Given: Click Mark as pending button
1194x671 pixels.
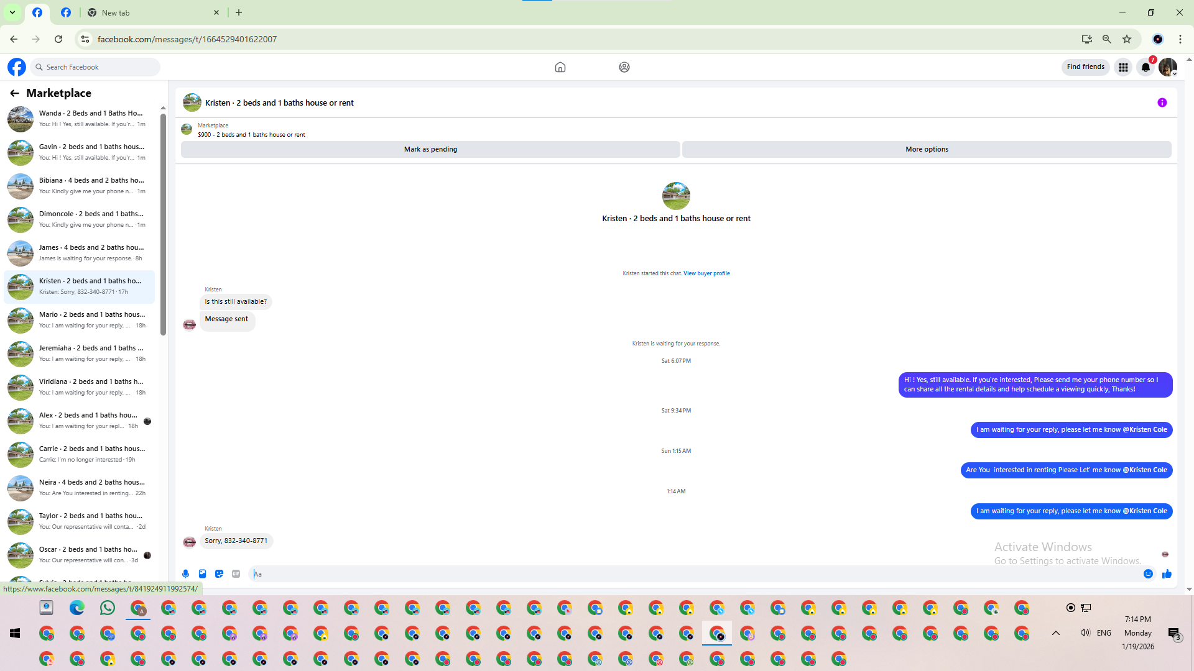Looking at the screenshot, I should (x=430, y=149).
